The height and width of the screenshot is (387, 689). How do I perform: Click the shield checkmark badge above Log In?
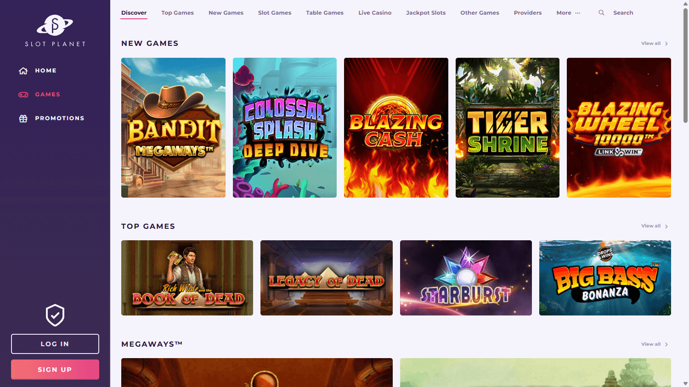[55, 315]
